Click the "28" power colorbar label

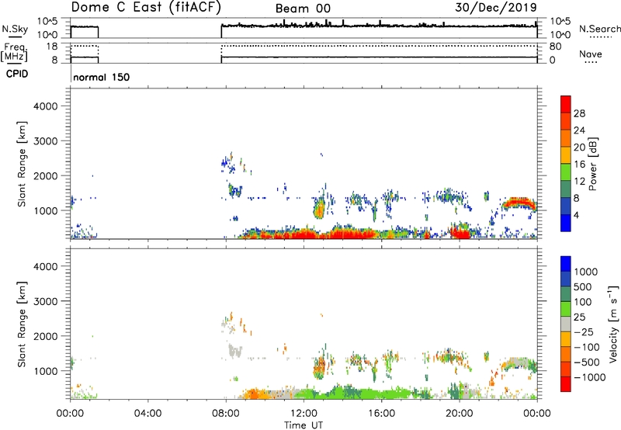click(579, 113)
